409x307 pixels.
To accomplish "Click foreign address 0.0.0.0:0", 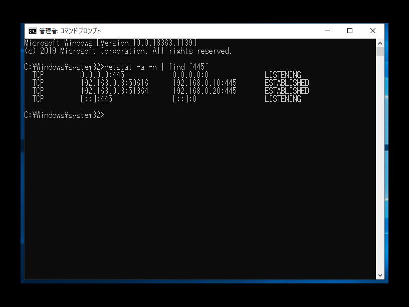I will tap(190, 75).
